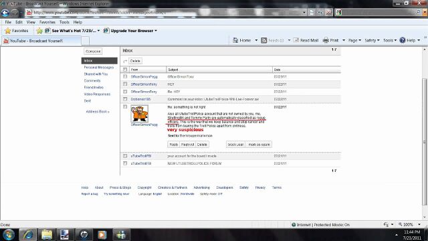Select YouTube - Broadcast Yourself tab
The image size is (428, 241).
click(x=41, y=41)
